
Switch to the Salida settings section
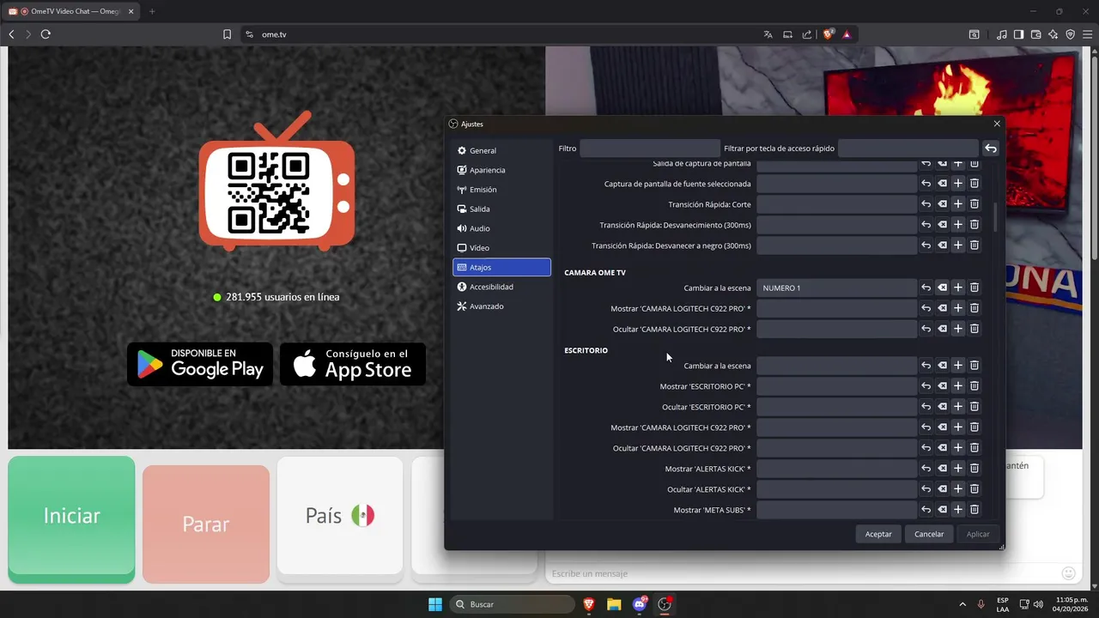pos(501,209)
